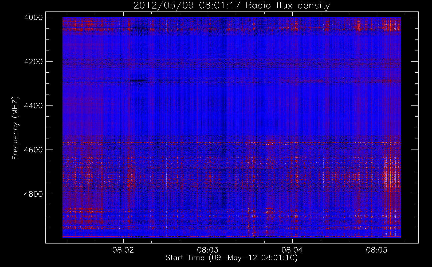Click the 'Start Time (09-May-12 08:01:10)' axis label

[231, 258]
